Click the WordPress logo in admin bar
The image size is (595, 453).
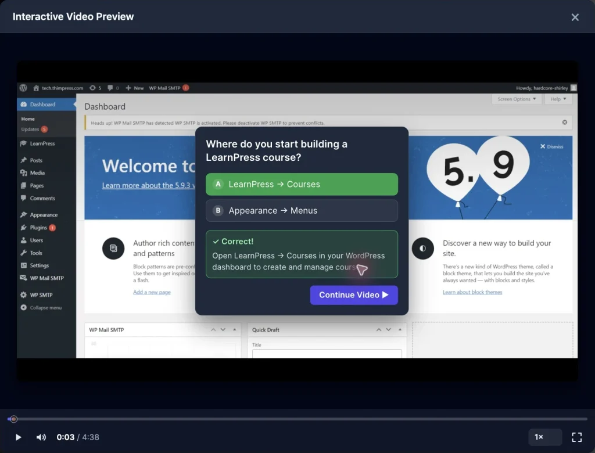pos(23,88)
